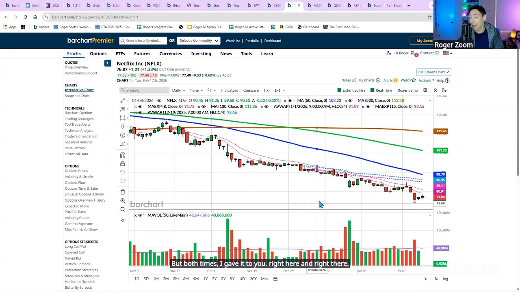Image resolution: width=520 pixels, height=292 pixels.
Task: Open the range selector dropdown arrow
Action: 426,279
